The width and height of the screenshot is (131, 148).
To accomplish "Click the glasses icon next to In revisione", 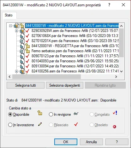I will coord(76,114).
